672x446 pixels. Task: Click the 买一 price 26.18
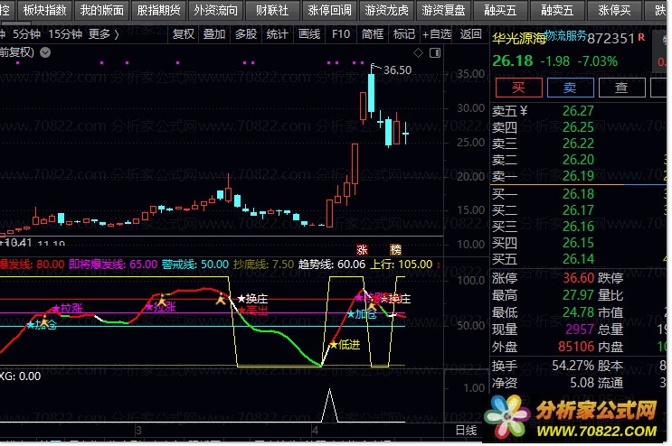[x=578, y=194]
